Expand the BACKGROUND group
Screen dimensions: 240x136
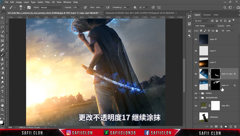click(200, 98)
